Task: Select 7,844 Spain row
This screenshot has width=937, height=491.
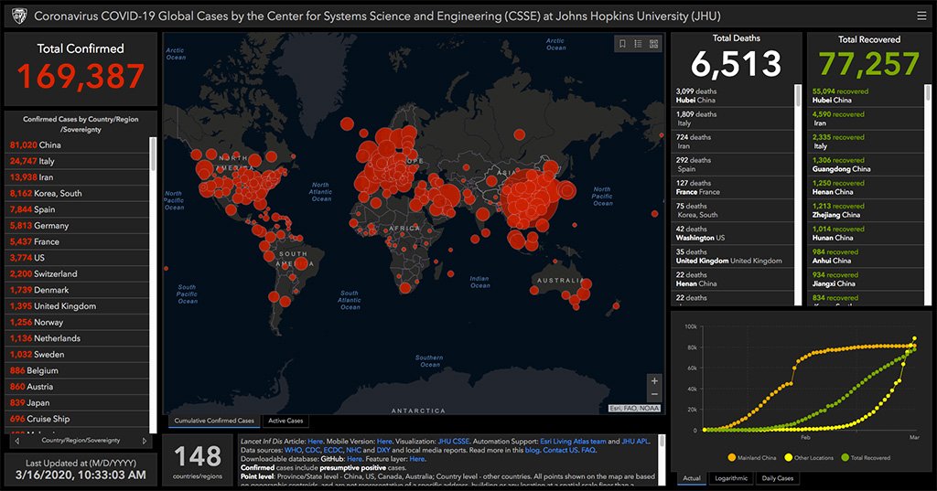Action: [x=77, y=209]
